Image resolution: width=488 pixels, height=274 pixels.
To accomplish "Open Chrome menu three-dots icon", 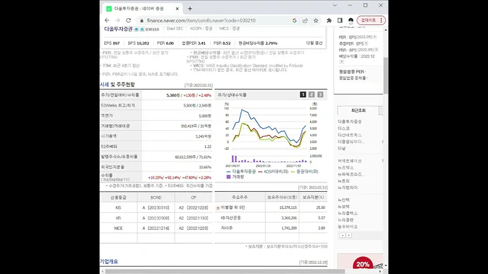I will [x=381, y=20].
